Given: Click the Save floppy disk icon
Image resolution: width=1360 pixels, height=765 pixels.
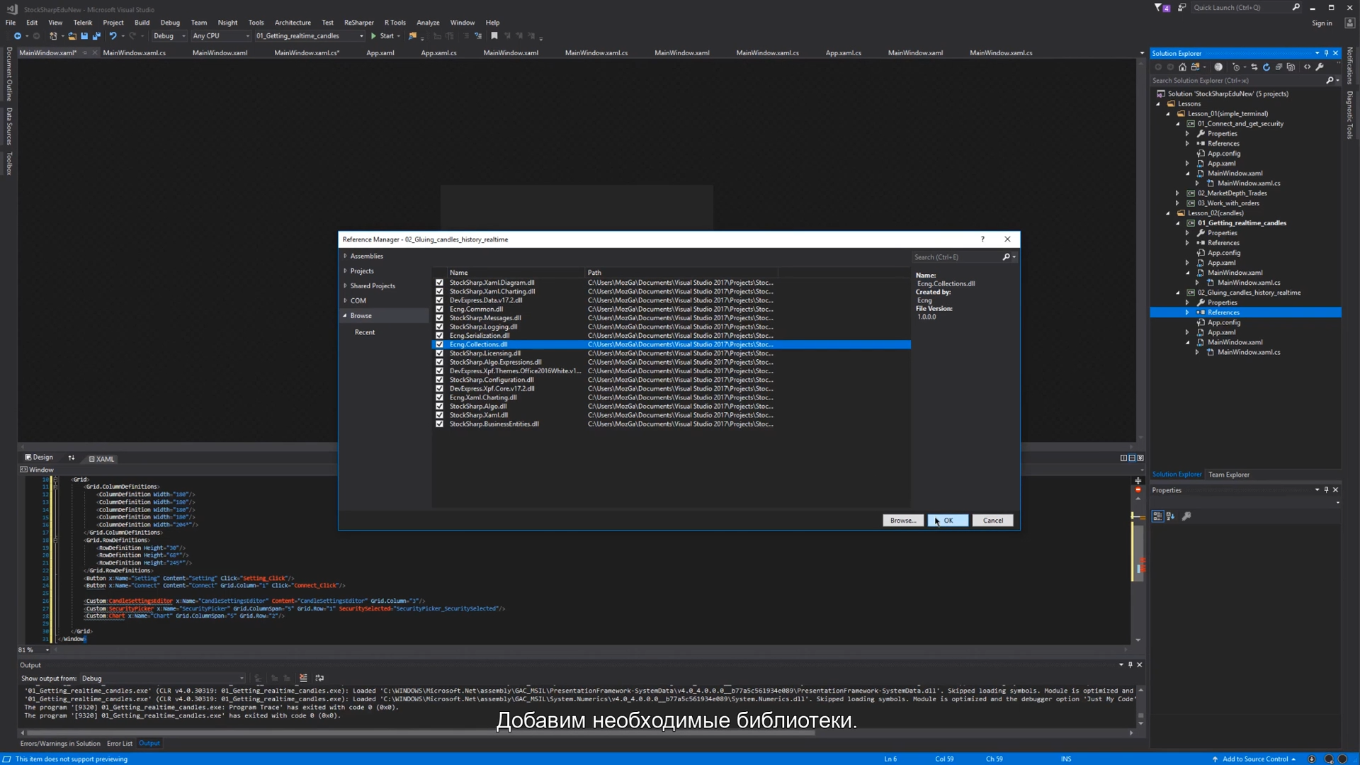Looking at the screenshot, I should click(x=84, y=36).
